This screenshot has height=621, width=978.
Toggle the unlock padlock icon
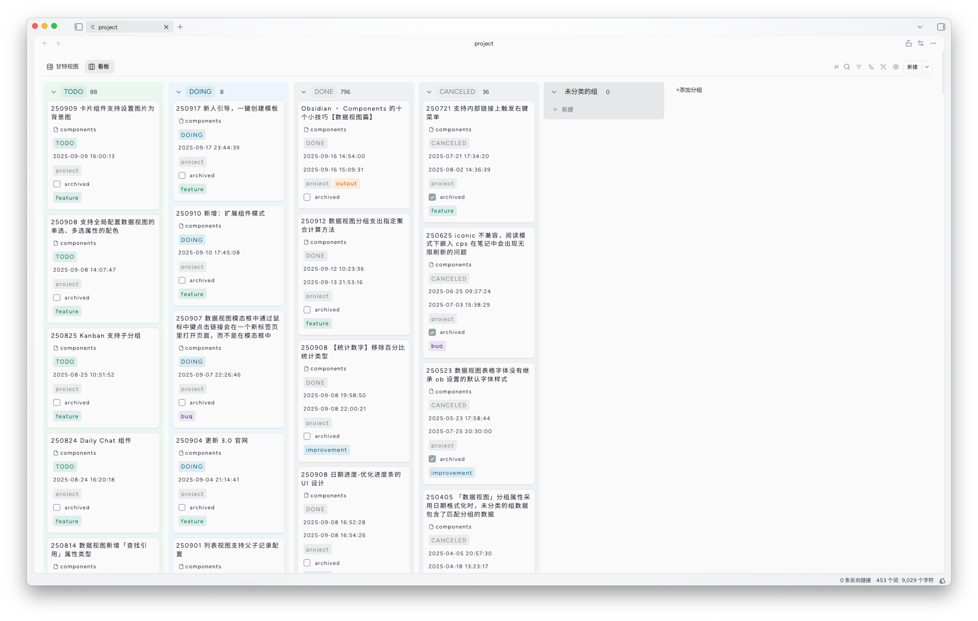click(x=909, y=43)
